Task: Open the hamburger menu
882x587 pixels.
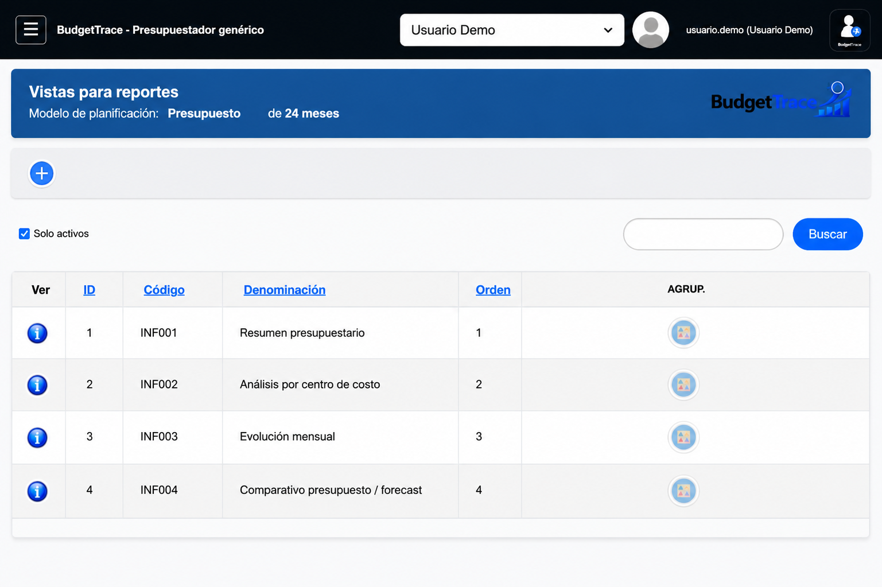Action: (x=31, y=30)
